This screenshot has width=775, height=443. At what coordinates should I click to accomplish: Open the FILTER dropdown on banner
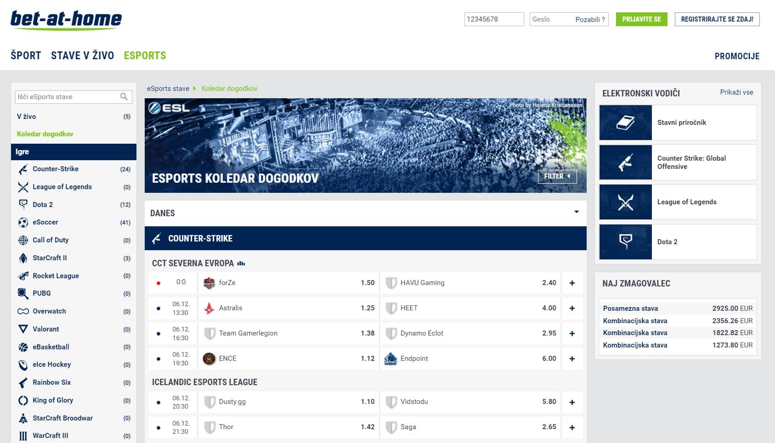557,176
